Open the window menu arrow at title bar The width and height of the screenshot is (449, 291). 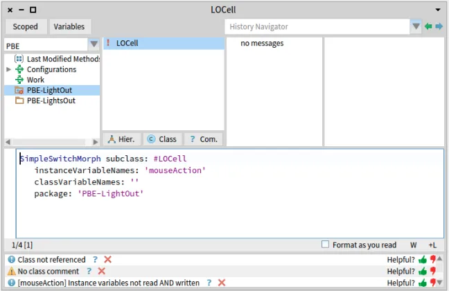438,10
